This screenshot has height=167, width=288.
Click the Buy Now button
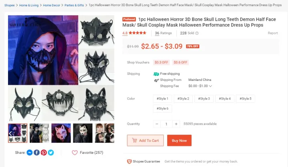(179, 140)
